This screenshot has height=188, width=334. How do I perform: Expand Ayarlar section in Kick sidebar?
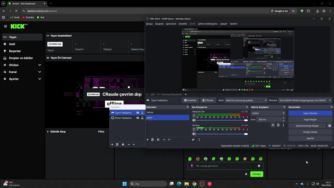(x=40, y=79)
